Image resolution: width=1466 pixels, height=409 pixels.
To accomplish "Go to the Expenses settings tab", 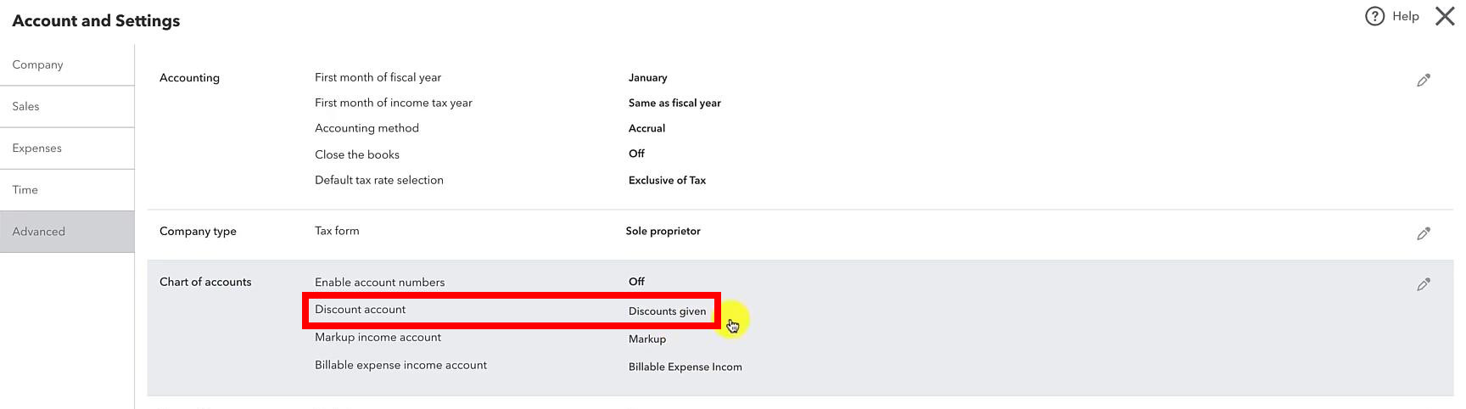I will click(67, 148).
